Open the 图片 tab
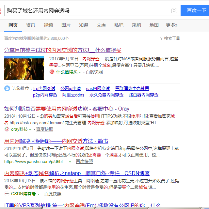Screen dimensions: 209x209 point(66,25)
